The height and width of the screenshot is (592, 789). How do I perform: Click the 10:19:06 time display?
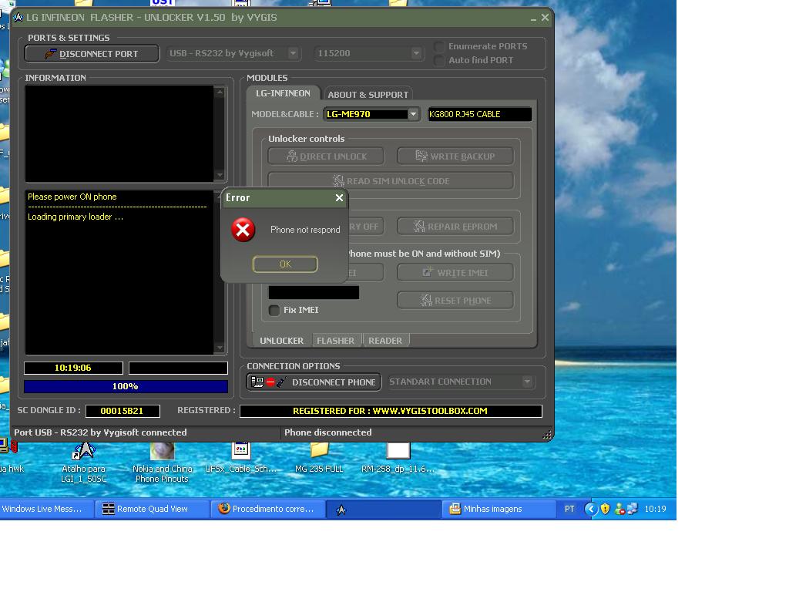73,368
